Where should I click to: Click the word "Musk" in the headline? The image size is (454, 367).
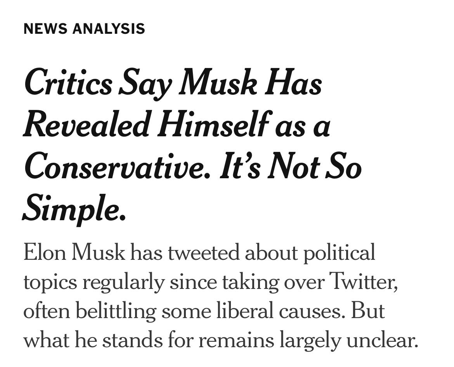tap(220, 84)
